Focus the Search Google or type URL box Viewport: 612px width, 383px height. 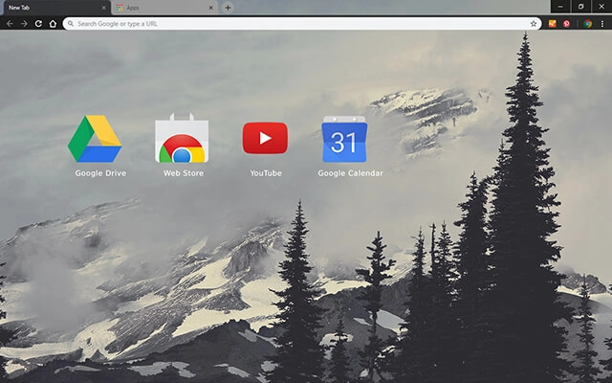tap(302, 24)
